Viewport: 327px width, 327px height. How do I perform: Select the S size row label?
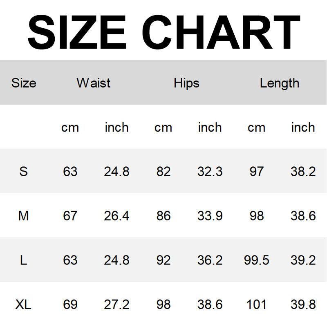coord(24,171)
